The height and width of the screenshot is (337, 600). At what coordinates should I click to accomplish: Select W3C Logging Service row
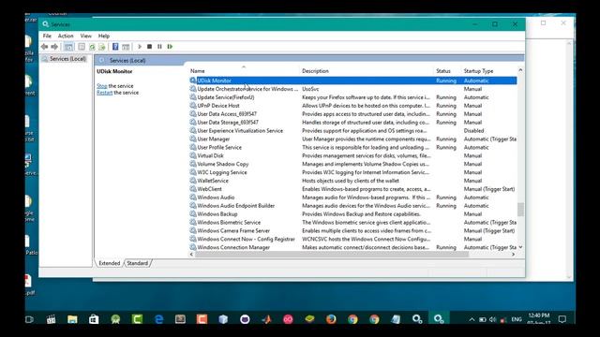[352, 172]
